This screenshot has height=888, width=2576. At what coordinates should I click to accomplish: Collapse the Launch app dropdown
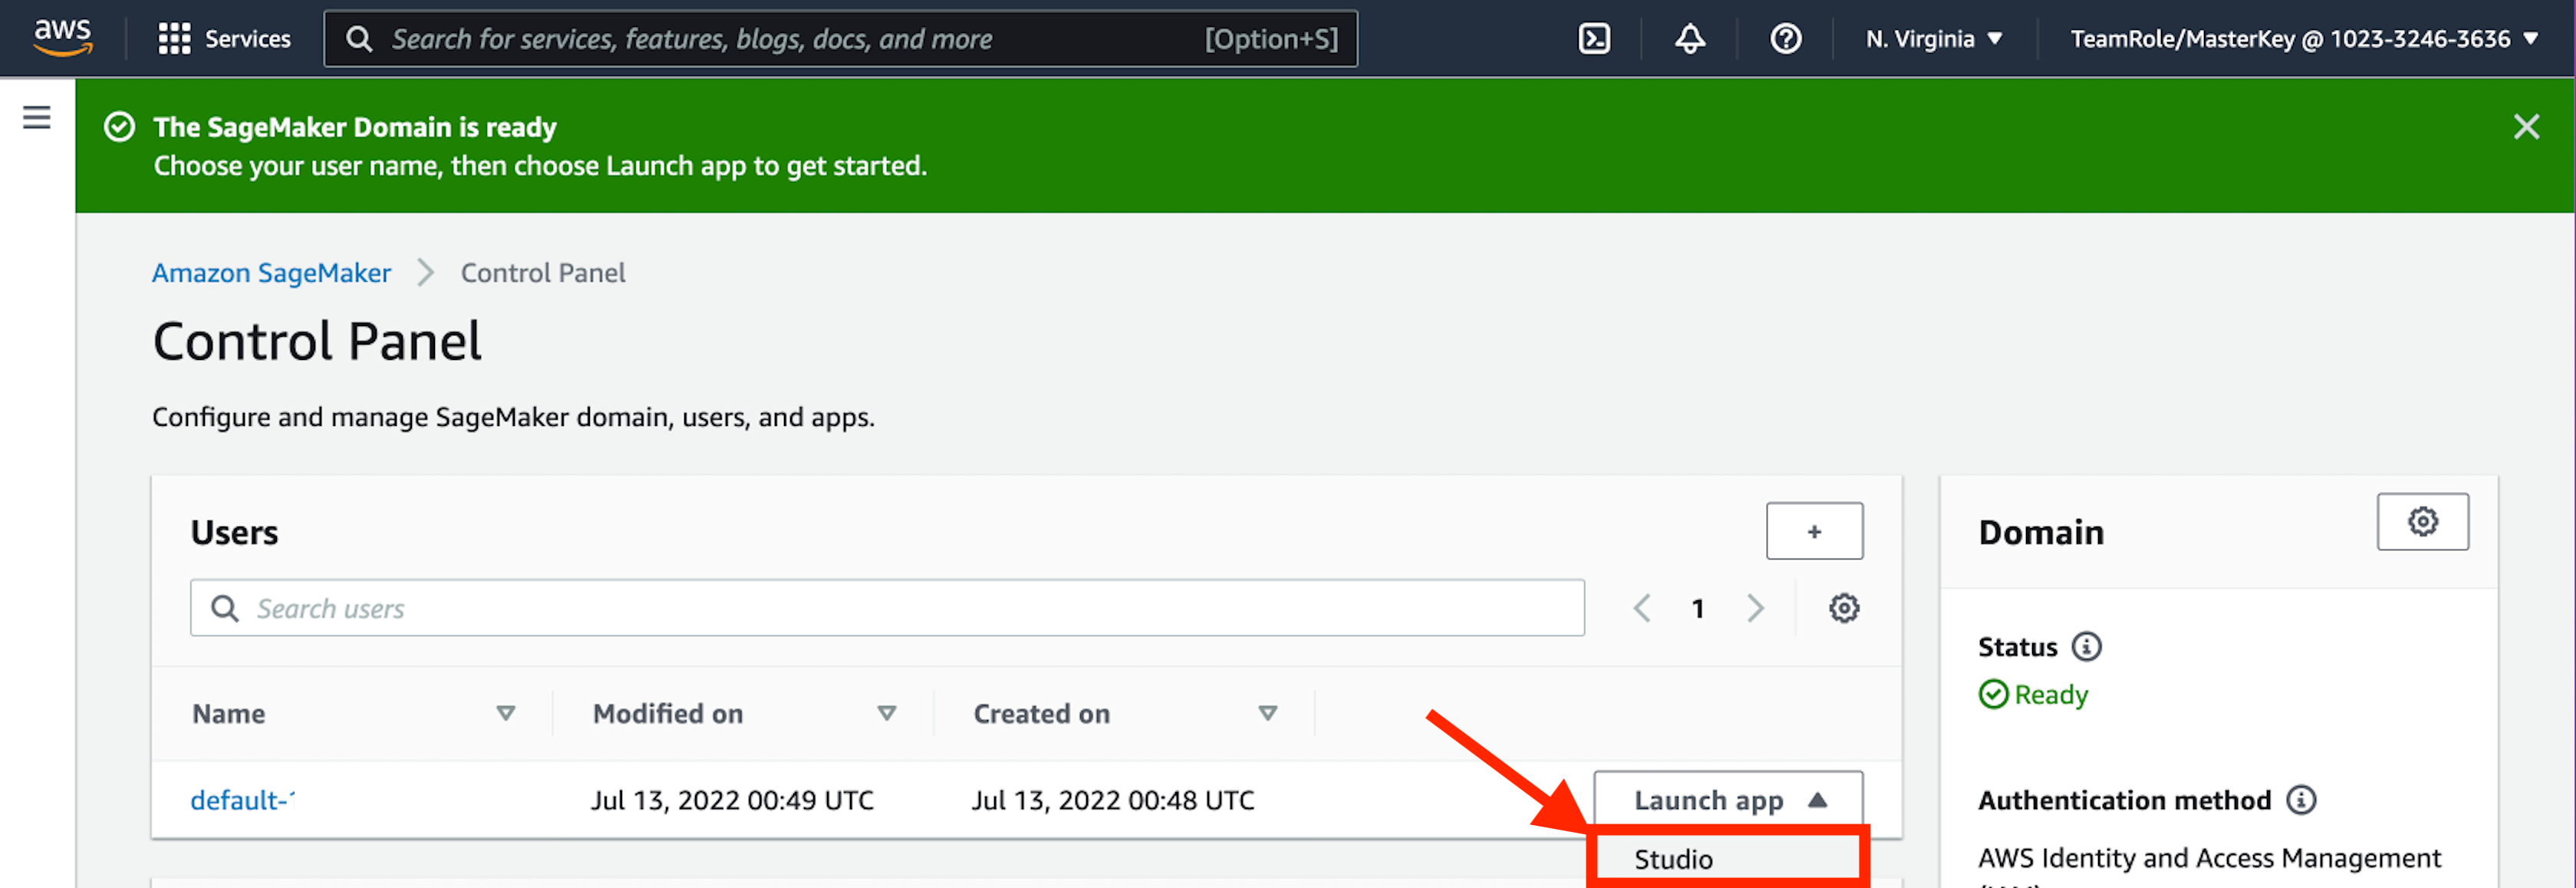click(x=1727, y=800)
